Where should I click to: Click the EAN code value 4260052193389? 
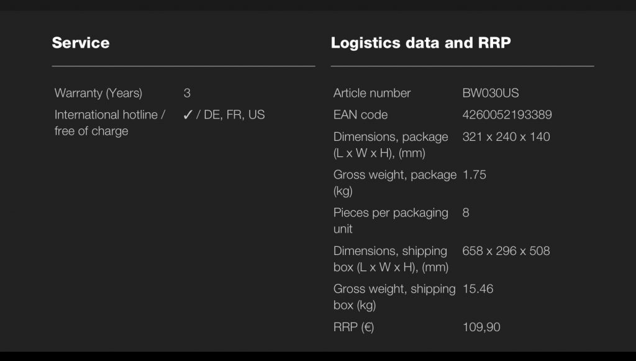[x=507, y=115]
